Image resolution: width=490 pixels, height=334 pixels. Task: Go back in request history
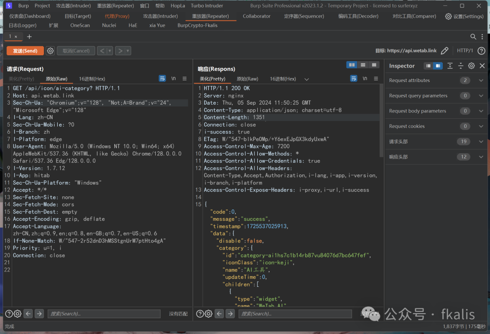[102, 51]
